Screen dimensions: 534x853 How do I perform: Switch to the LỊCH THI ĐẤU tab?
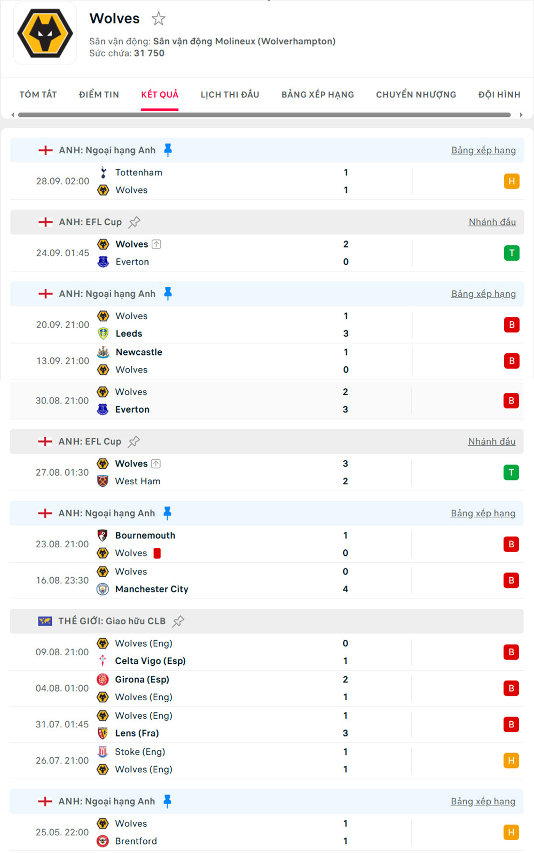[x=230, y=95]
